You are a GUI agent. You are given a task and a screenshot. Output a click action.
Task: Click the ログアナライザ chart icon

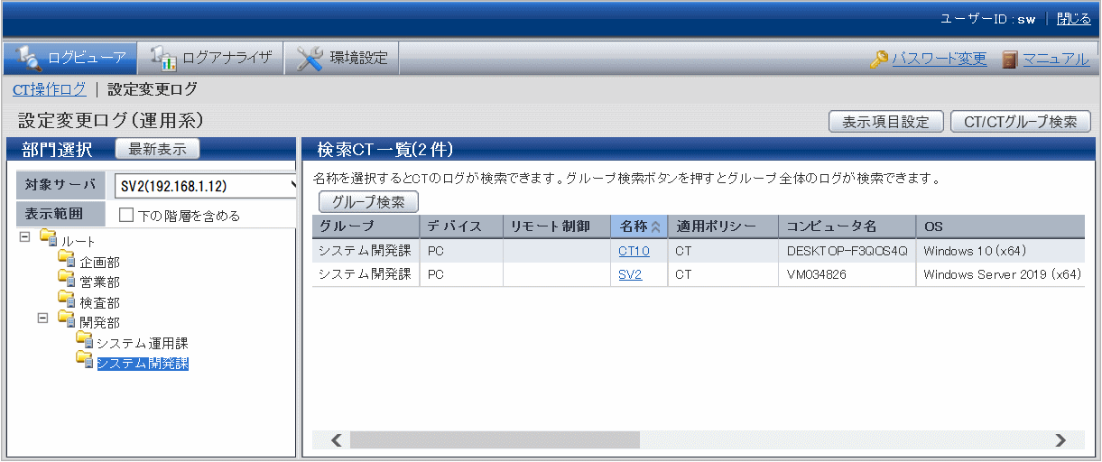163,60
